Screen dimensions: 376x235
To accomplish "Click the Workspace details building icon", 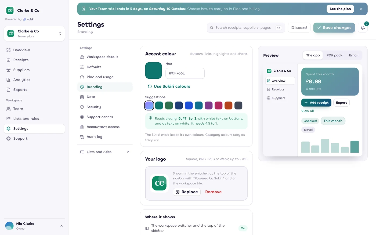I will 82,57.
